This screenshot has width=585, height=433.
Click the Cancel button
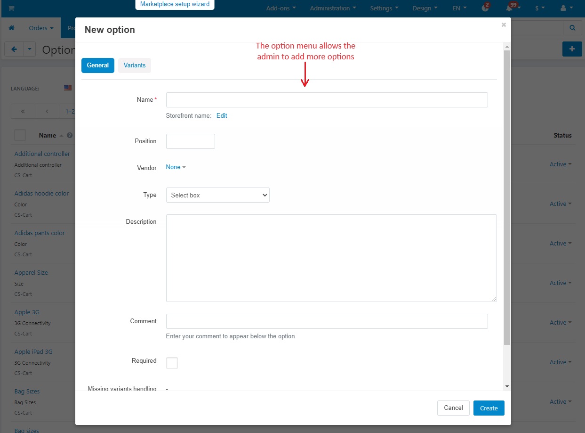[x=453, y=408]
